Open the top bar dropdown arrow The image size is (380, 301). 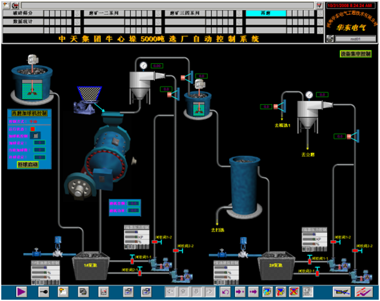pos(319,5)
